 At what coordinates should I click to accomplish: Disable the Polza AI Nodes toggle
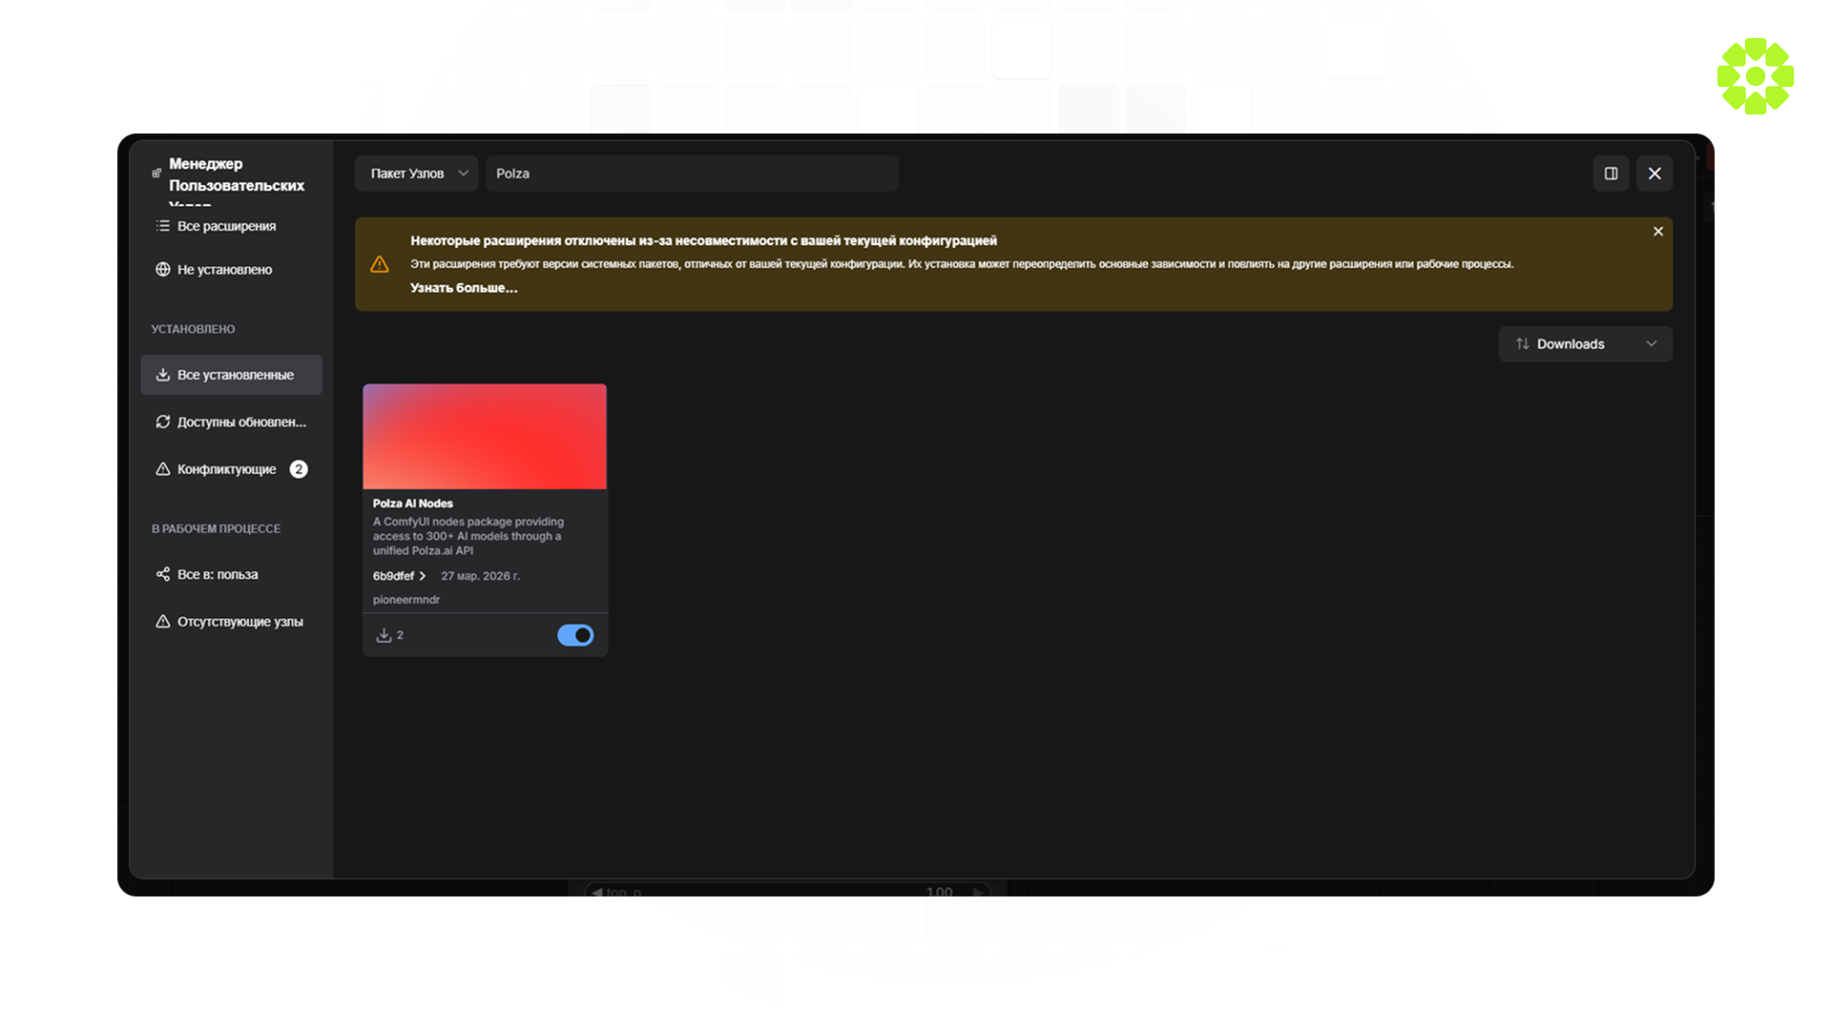point(575,635)
